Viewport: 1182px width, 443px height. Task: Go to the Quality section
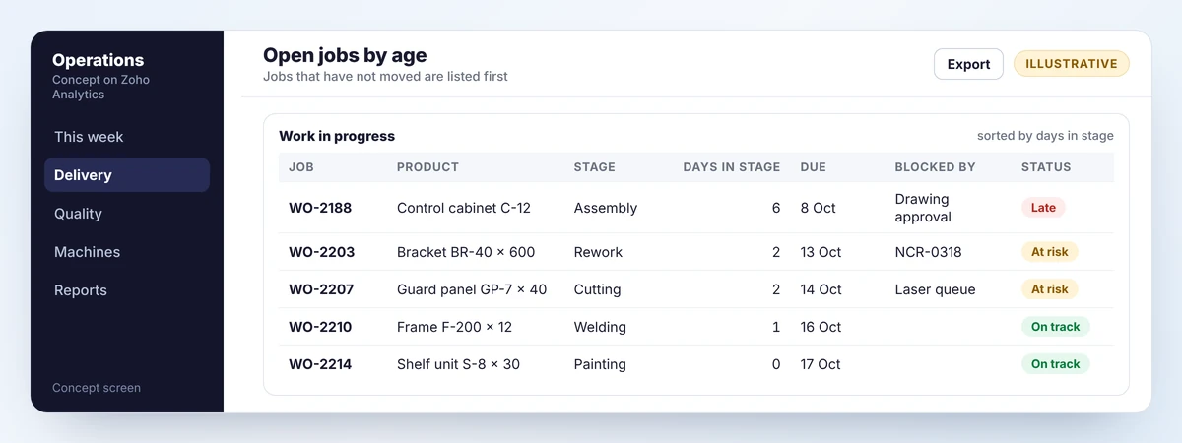[x=127, y=214]
